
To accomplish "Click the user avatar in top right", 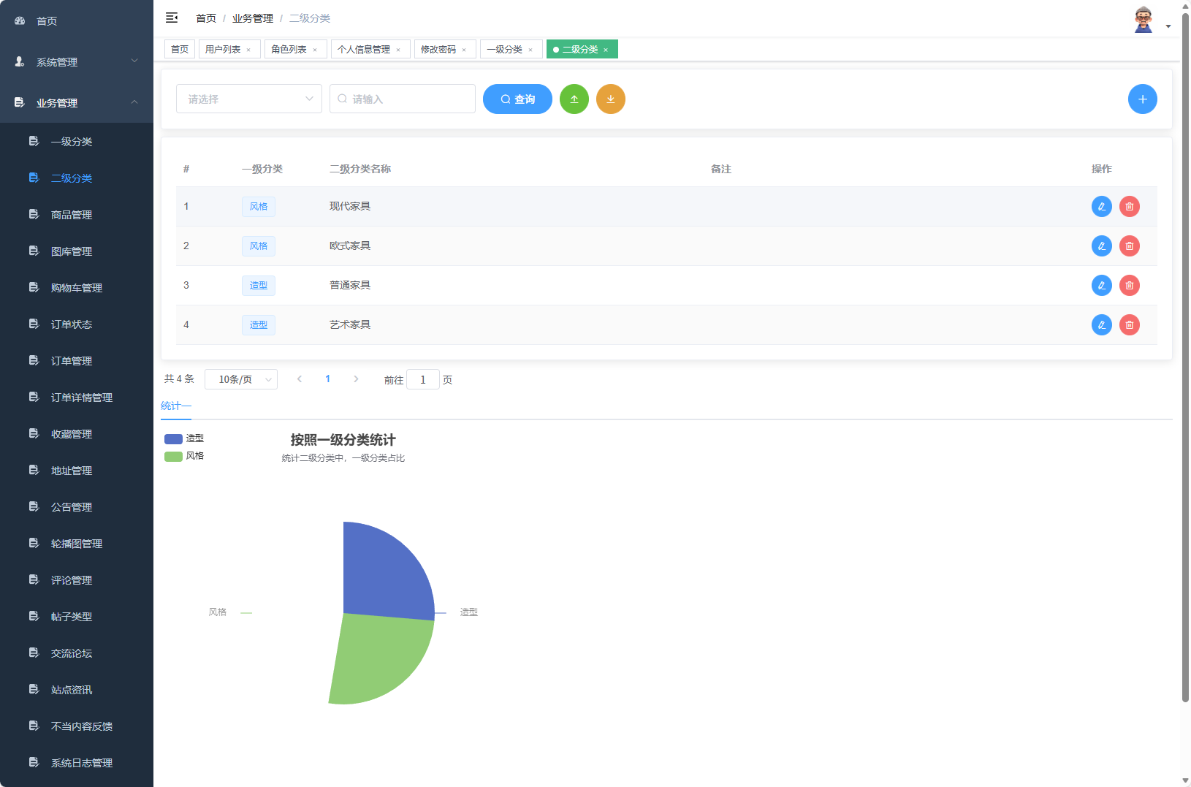I will point(1142,18).
